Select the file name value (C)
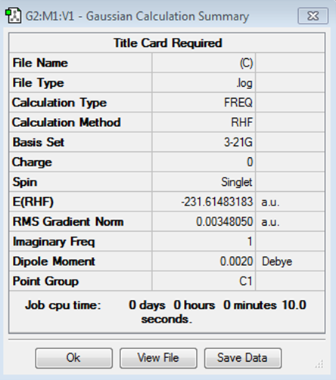Image resolution: width=336 pixels, height=380 pixels. (x=246, y=63)
